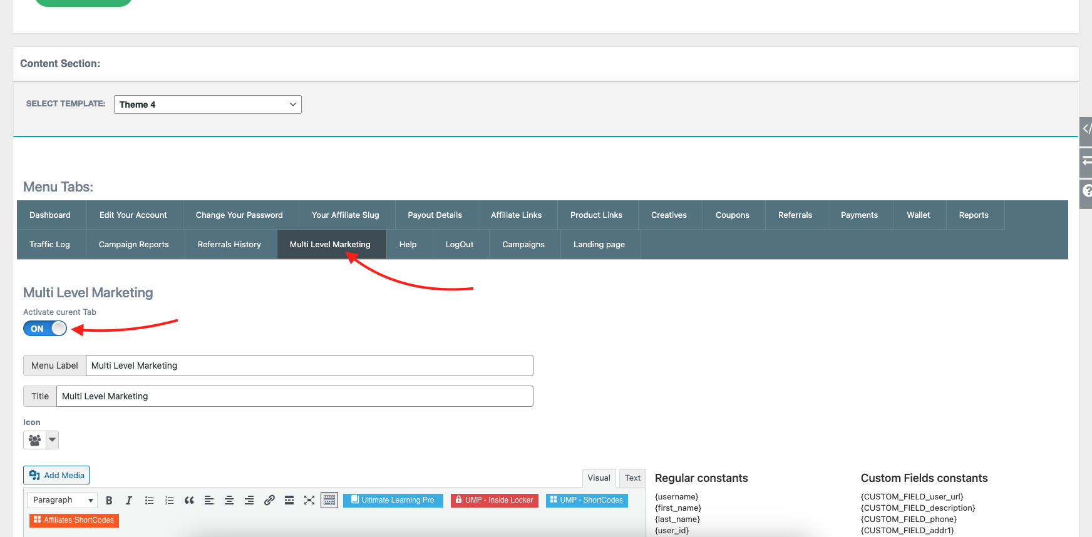The image size is (1092, 537).
Task: Open the Dashboard menu tab
Action: 50,215
